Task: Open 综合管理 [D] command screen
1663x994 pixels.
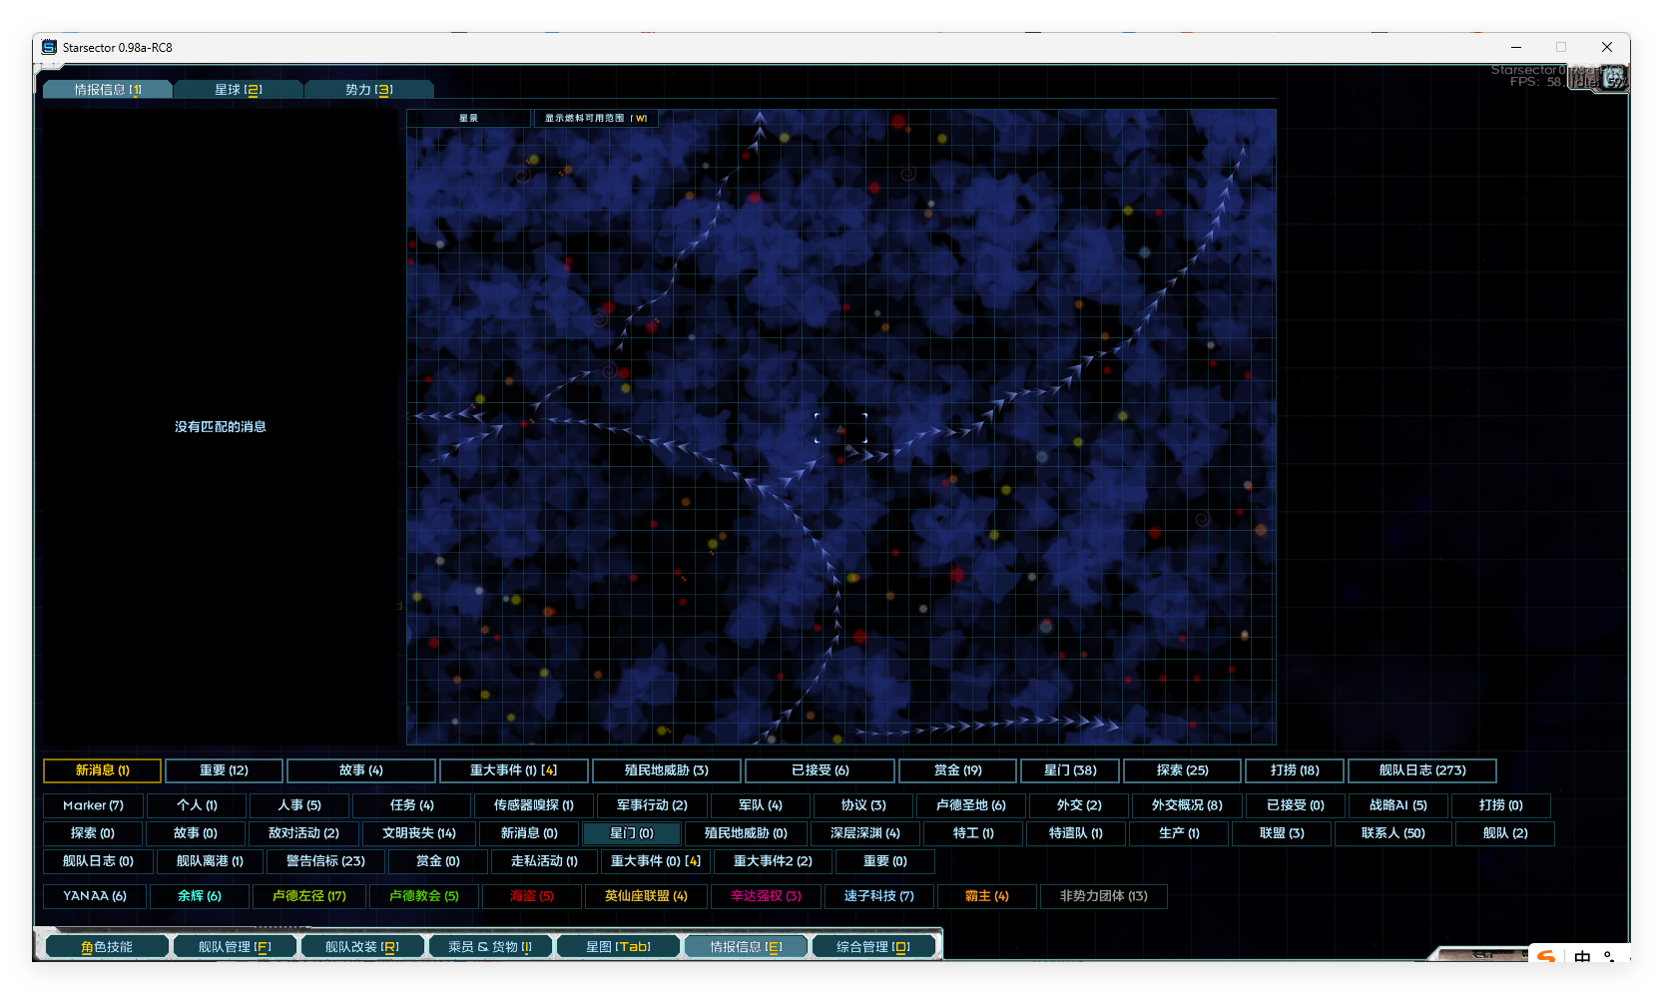Action: pos(873,946)
